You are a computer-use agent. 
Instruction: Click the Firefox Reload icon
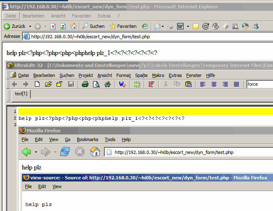pyautogui.click(x=64, y=152)
